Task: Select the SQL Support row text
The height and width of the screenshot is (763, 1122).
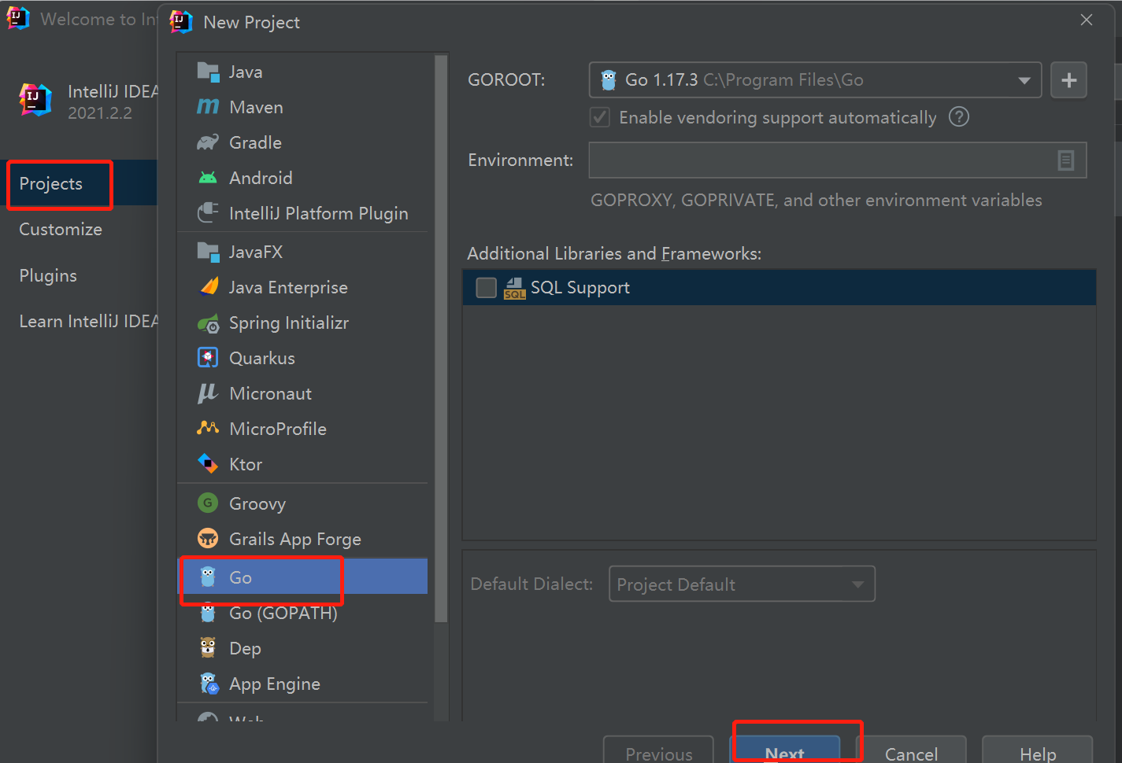Action: (x=580, y=288)
